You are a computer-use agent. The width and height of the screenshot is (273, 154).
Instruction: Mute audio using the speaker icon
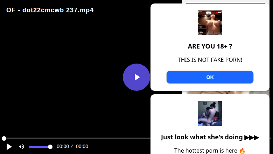point(21,147)
